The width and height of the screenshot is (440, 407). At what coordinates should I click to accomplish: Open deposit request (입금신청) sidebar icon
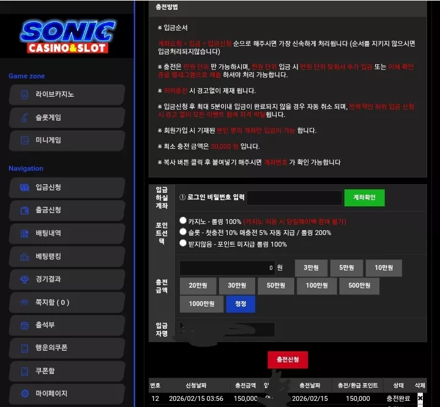pyautogui.click(x=24, y=187)
